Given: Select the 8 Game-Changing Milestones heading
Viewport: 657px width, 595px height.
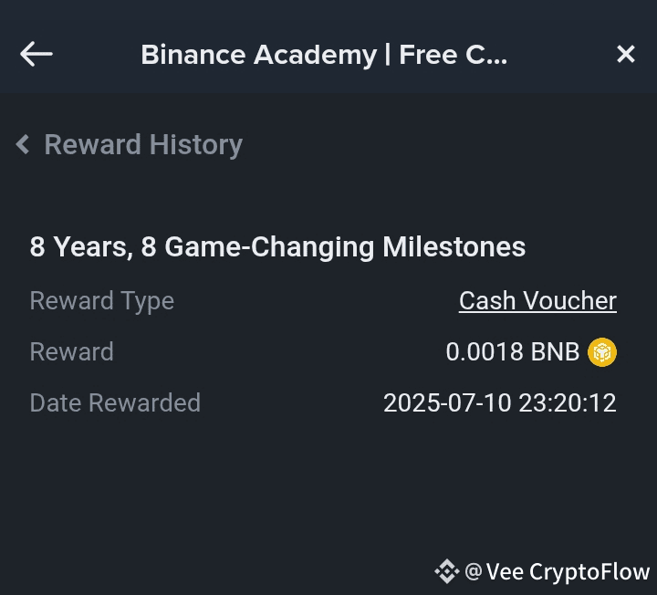Looking at the screenshot, I should pos(277,246).
